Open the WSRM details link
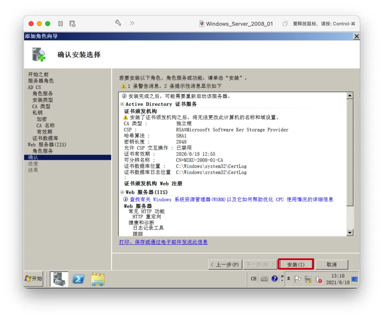 click(x=231, y=200)
